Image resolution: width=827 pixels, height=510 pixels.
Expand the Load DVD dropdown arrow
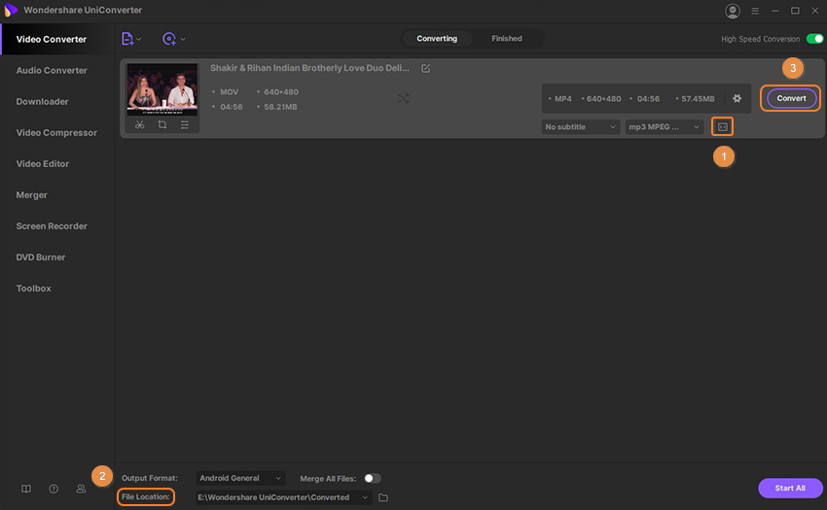(x=183, y=39)
